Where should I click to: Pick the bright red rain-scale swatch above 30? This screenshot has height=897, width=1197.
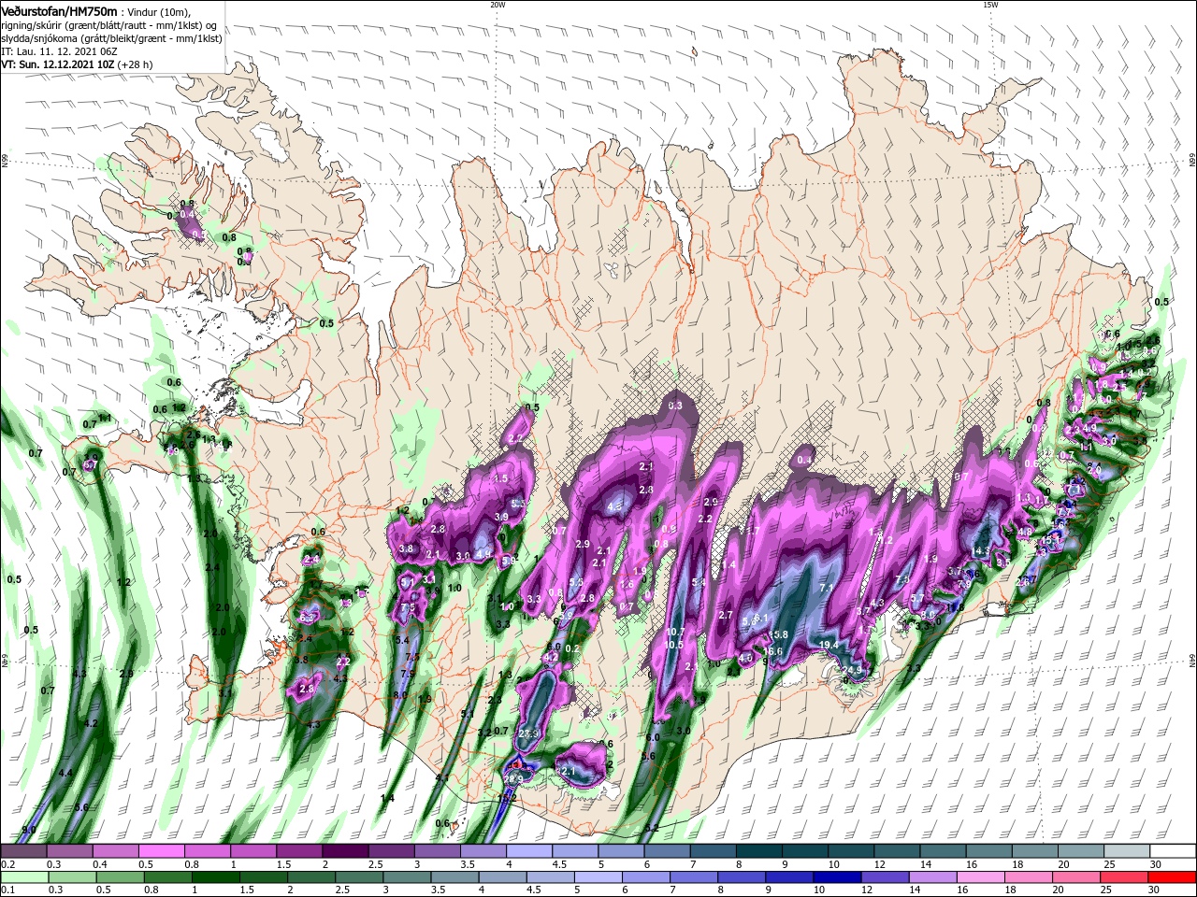click(1171, 876)
